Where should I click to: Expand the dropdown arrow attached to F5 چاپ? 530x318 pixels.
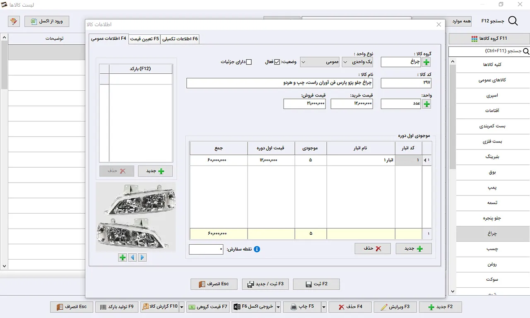(x=324, y=307)
